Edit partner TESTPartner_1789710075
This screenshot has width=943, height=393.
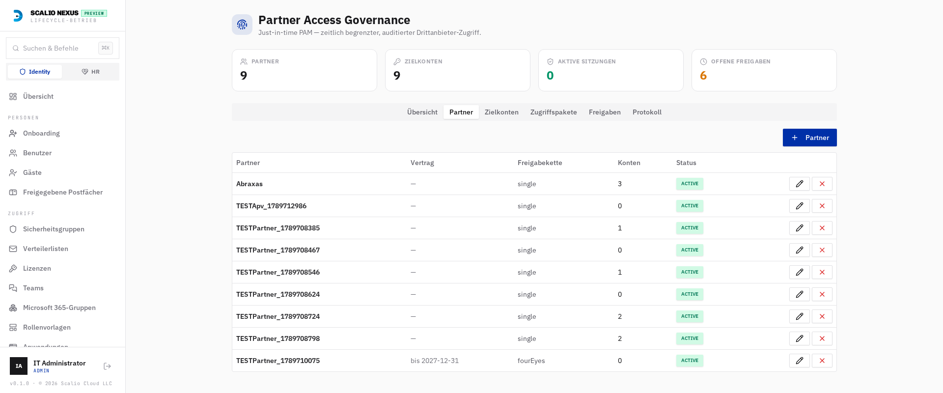(799, 361)
